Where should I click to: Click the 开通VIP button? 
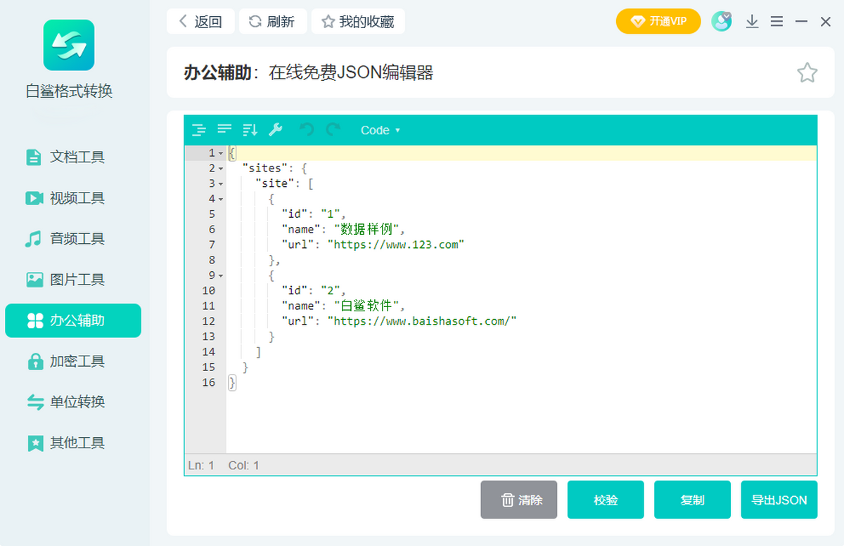coord(658,22)
